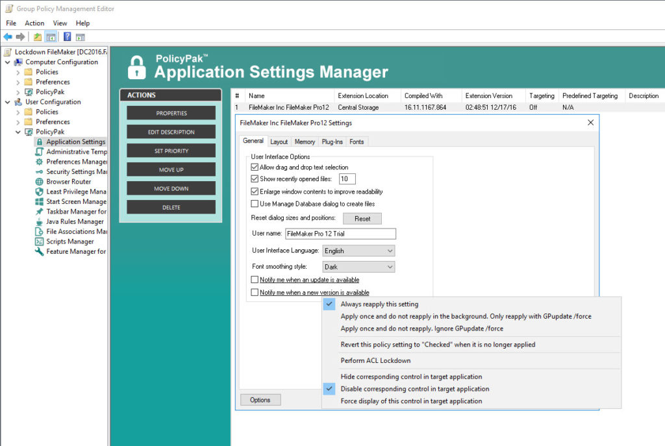The width and height of the screenshot is (665, 446).
Task: Open the Font smoothing style dropdown
Action: 358,267
